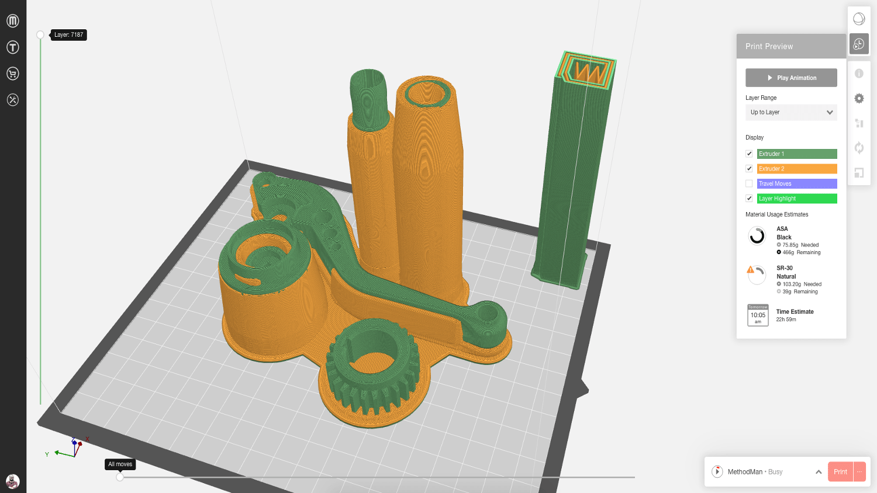Open the print settings gear icon
The image size is (877, 493).
pyautogui.click(x=859, y=98)
